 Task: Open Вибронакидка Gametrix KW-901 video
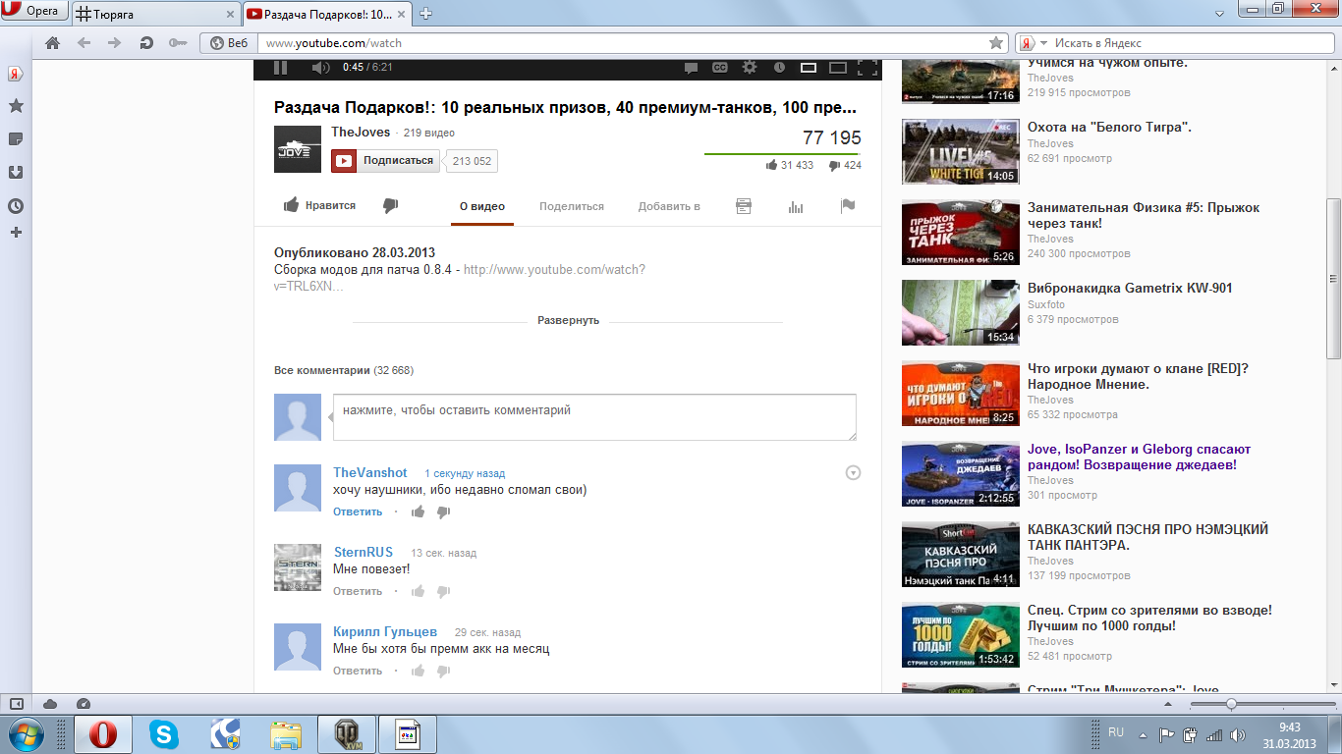point(1130,288)
